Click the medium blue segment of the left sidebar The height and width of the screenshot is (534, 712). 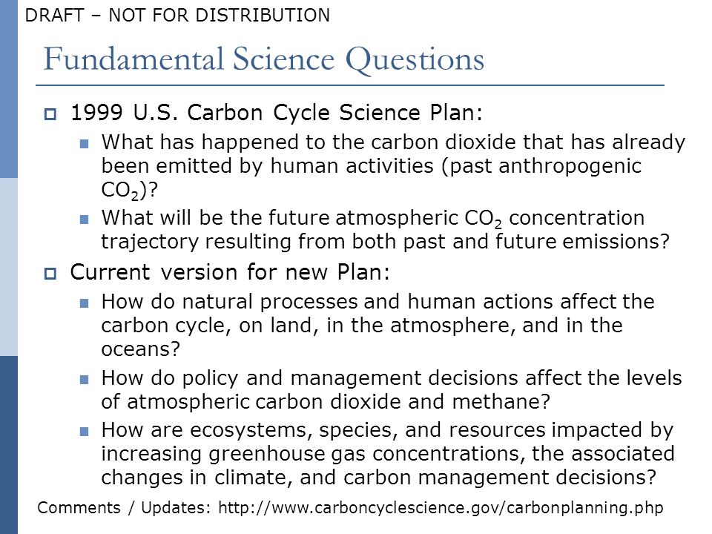pyautogui.click(x=9, y=89)
